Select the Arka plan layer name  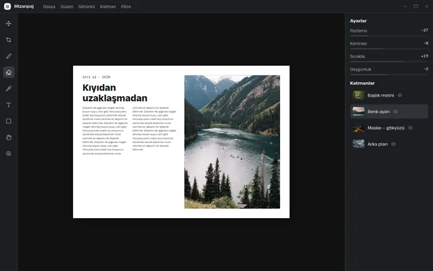click(x=378, y=144)
